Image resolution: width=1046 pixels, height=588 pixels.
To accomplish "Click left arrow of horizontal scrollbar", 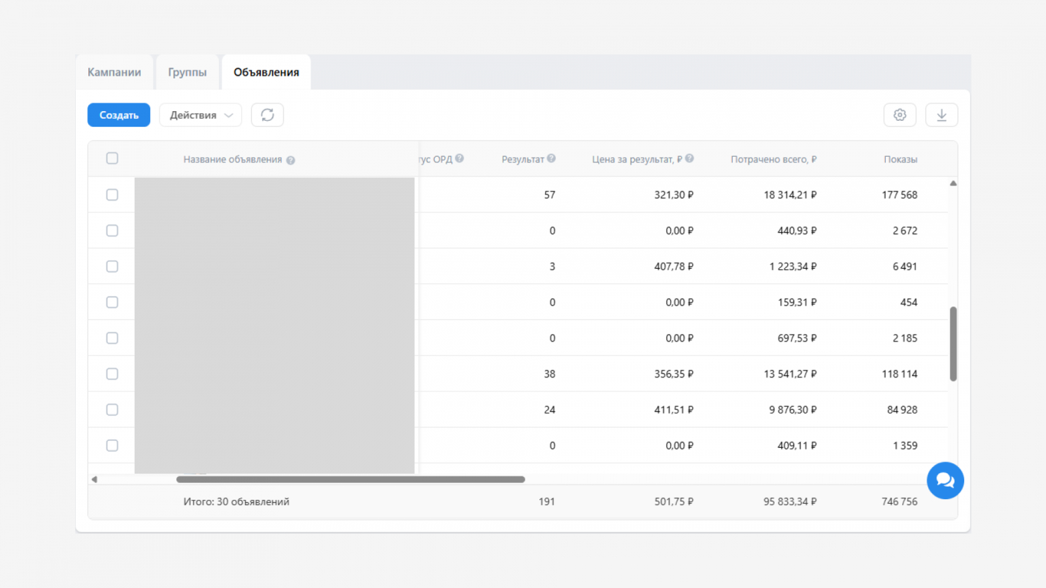I will [x=95, y=480].
